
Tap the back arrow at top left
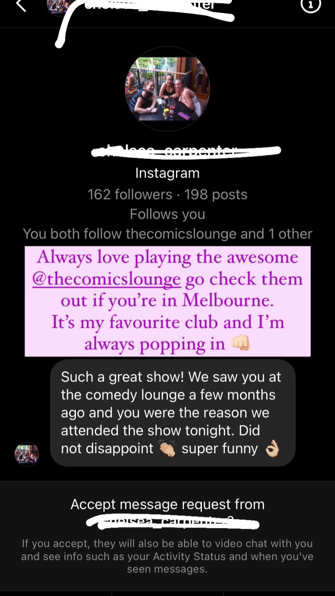point(21,6)
